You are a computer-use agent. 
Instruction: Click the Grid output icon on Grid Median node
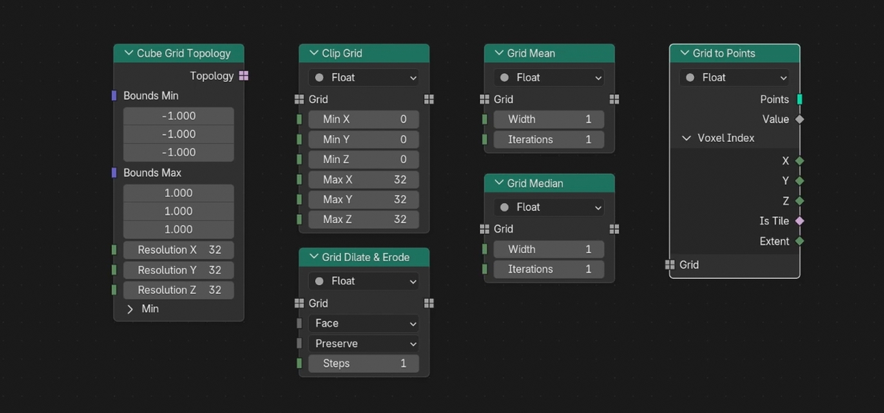point(614,229)
